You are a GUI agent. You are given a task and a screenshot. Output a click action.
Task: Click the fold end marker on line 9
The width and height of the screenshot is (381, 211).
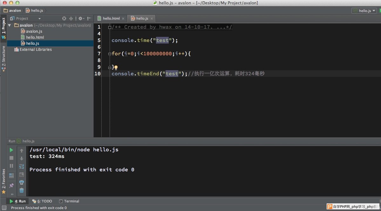point(110,67)
